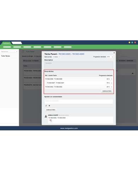The height and width of the screenshot is (171, 138).
Task: Open parent task Progression déclarée dropdown
Action: pyautogui.click(x=110, y=57)
